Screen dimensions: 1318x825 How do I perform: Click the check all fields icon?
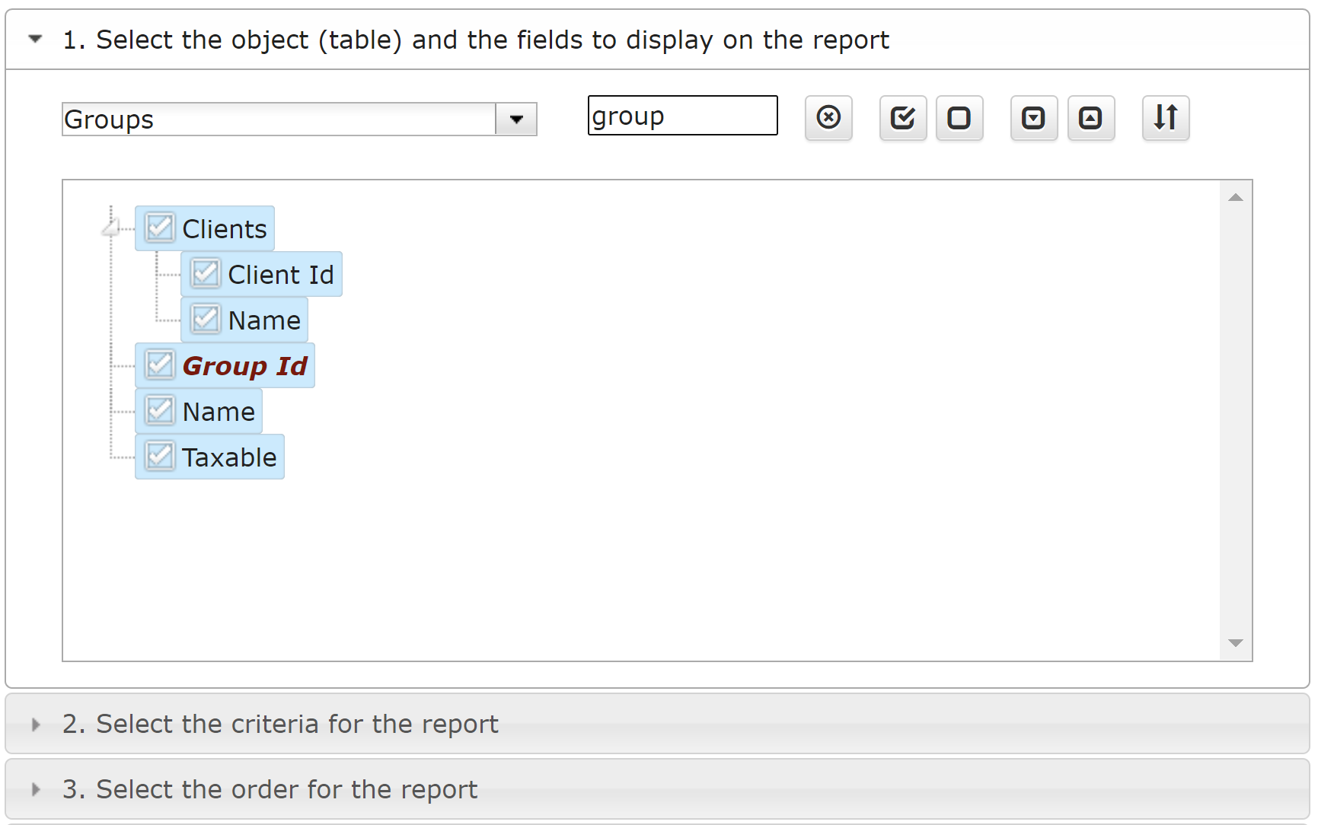click(902, 118)
